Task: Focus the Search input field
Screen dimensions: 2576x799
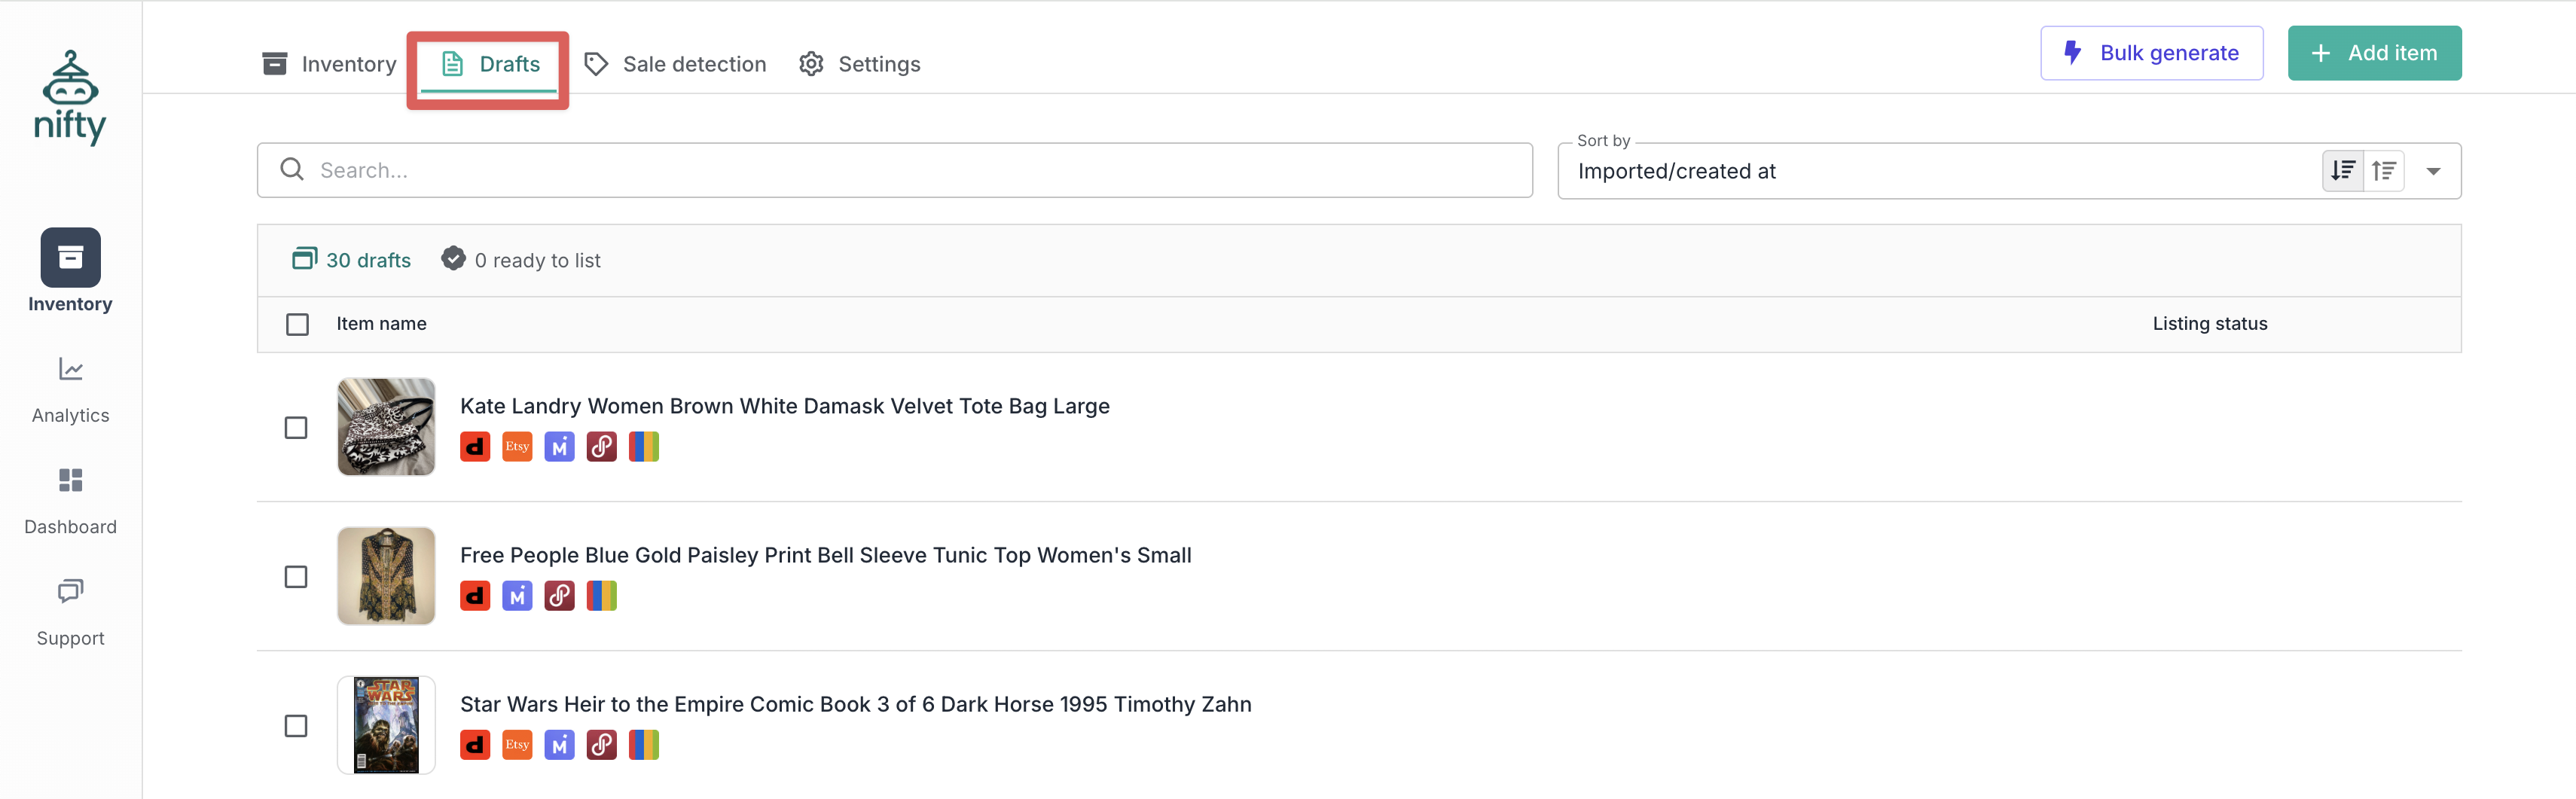Action: [894, 170]
